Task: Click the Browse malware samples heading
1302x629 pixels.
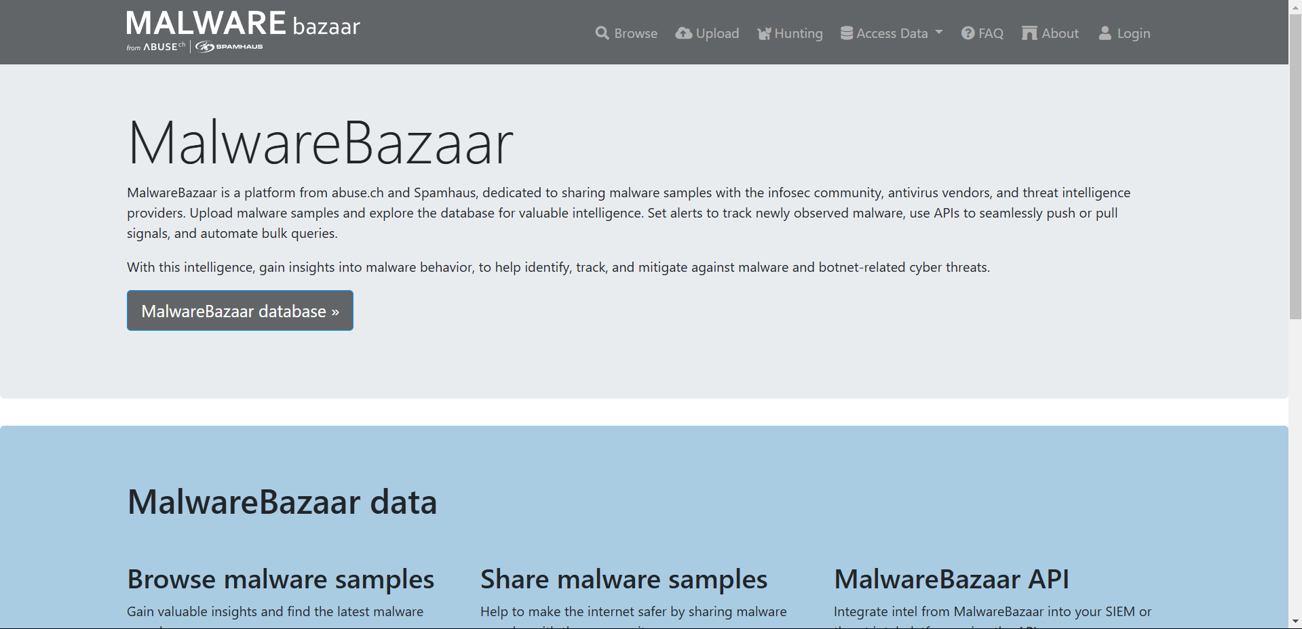Action: [281, 580]
